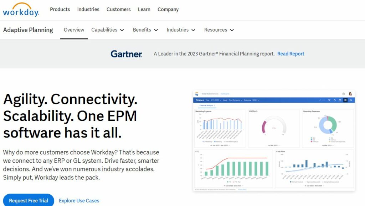This screenshot has height=206, width=365.
Task: Open the Customers menu
Action: pos(118,10)
